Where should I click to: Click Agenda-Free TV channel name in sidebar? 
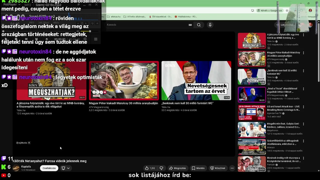pos(274,113)
